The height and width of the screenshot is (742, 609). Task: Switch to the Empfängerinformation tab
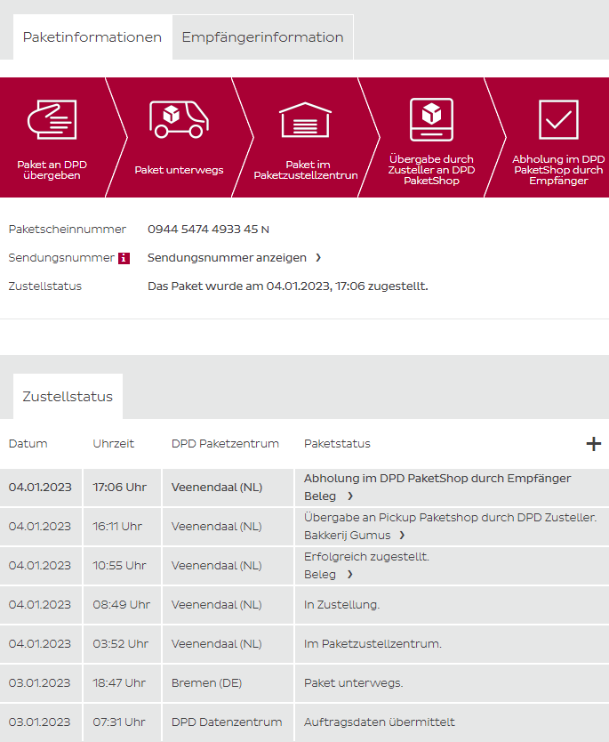pos(262,37)
